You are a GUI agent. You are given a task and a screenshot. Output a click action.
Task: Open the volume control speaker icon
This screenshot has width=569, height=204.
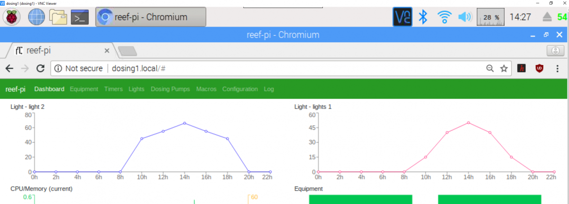(x=465, y=18)
